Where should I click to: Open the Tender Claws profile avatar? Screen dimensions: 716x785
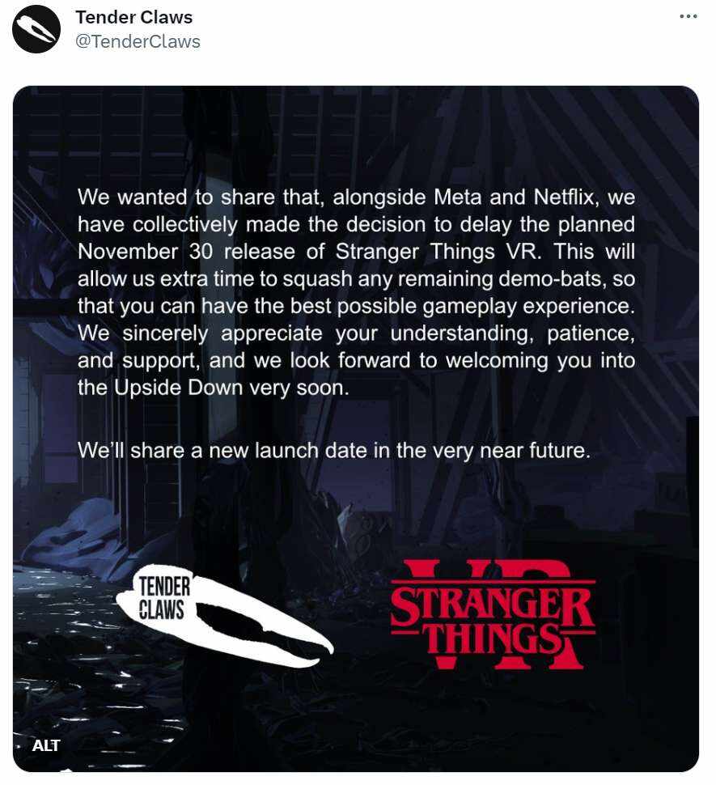[x=36, y=29]
